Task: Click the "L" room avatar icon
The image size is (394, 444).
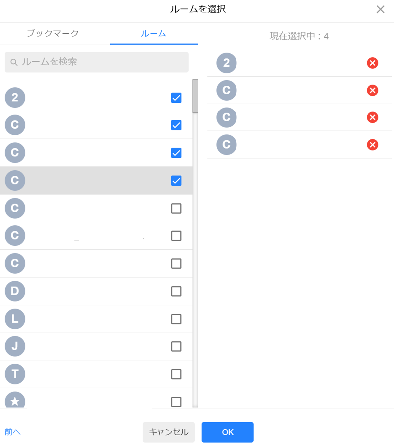Action: point(15,319)
